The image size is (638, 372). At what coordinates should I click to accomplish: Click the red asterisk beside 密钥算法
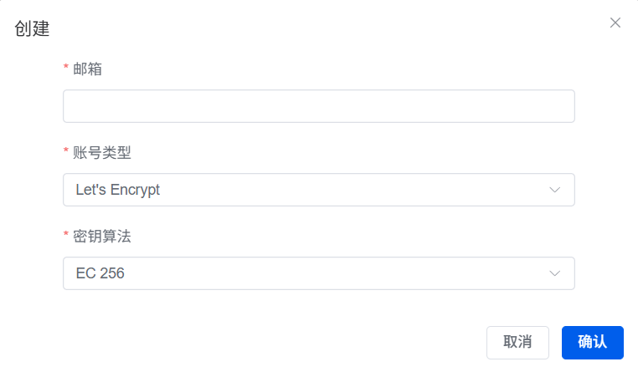tap(66, 235)
